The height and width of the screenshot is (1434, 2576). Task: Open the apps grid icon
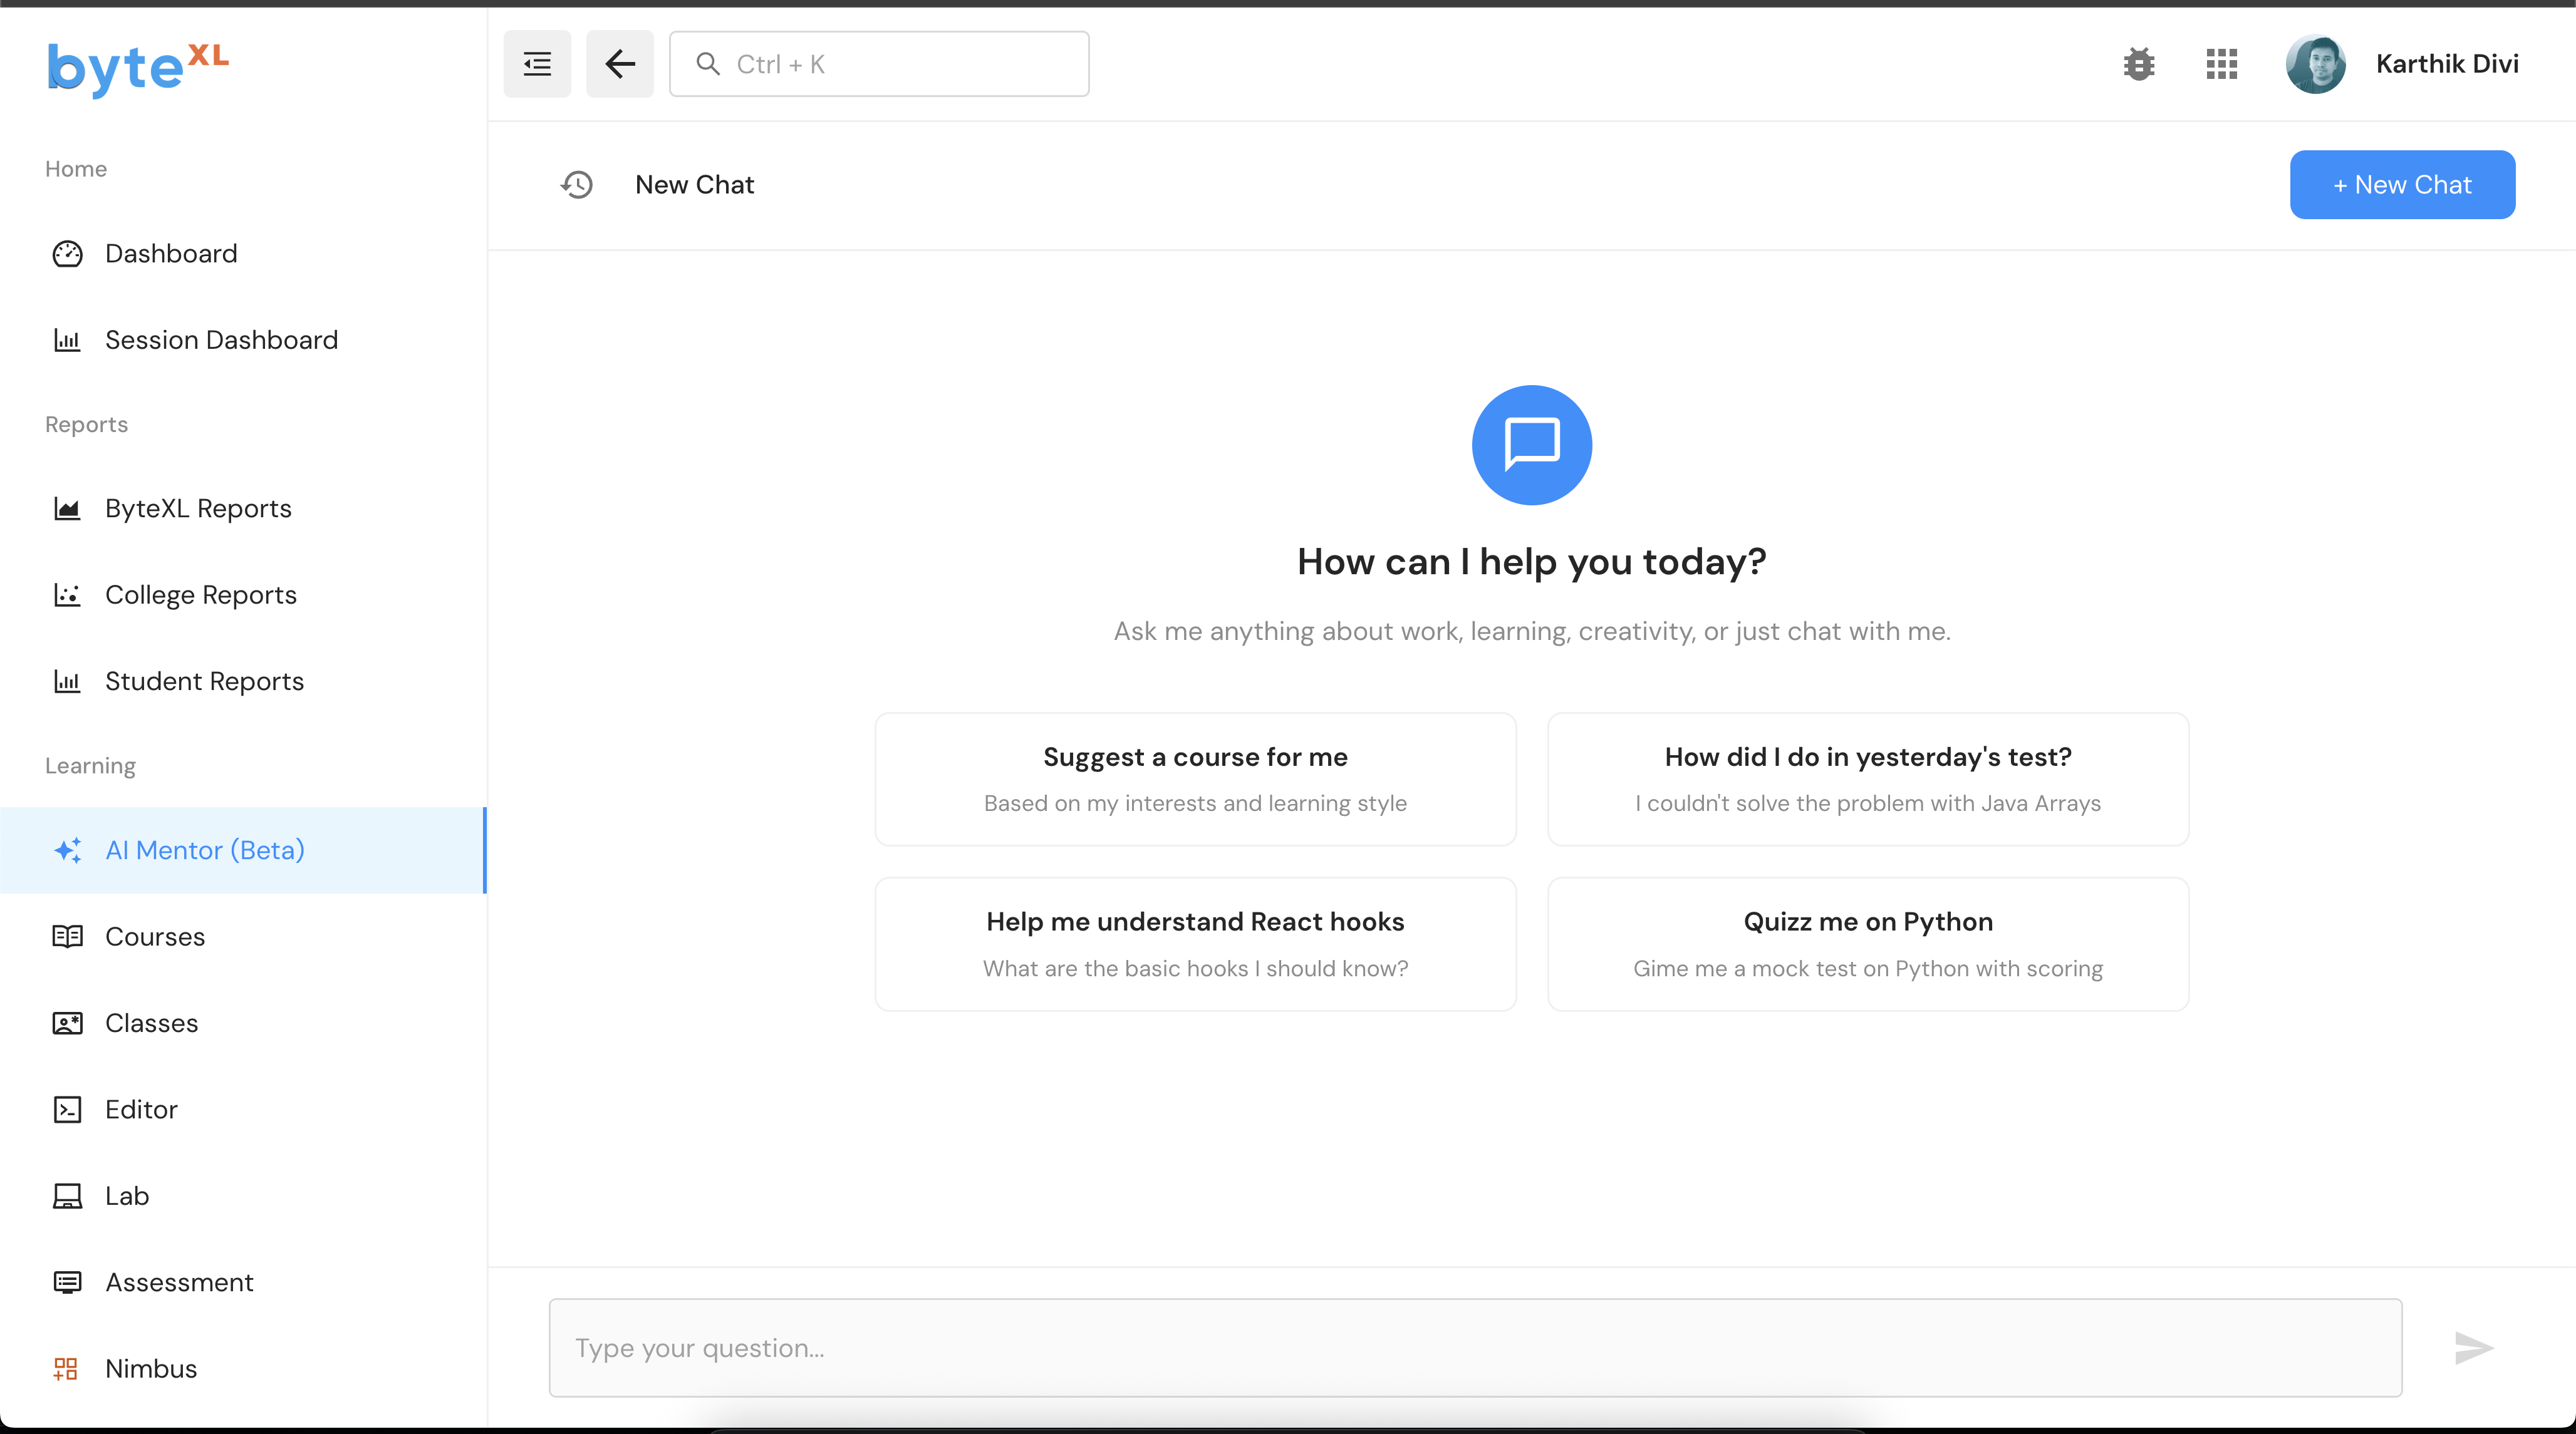pos(2221,64)
